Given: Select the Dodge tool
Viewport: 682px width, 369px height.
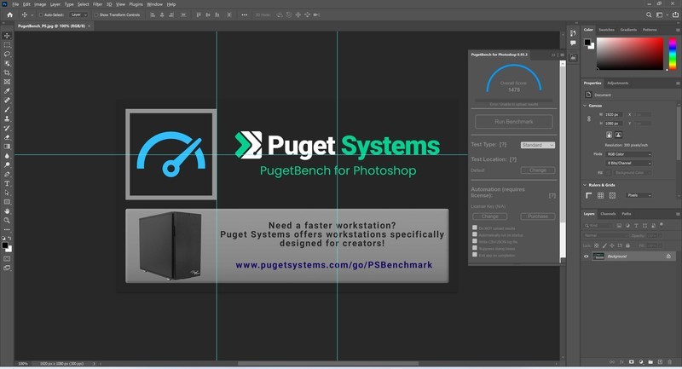Looking at the screenshot, I should [x=7, y=164].
